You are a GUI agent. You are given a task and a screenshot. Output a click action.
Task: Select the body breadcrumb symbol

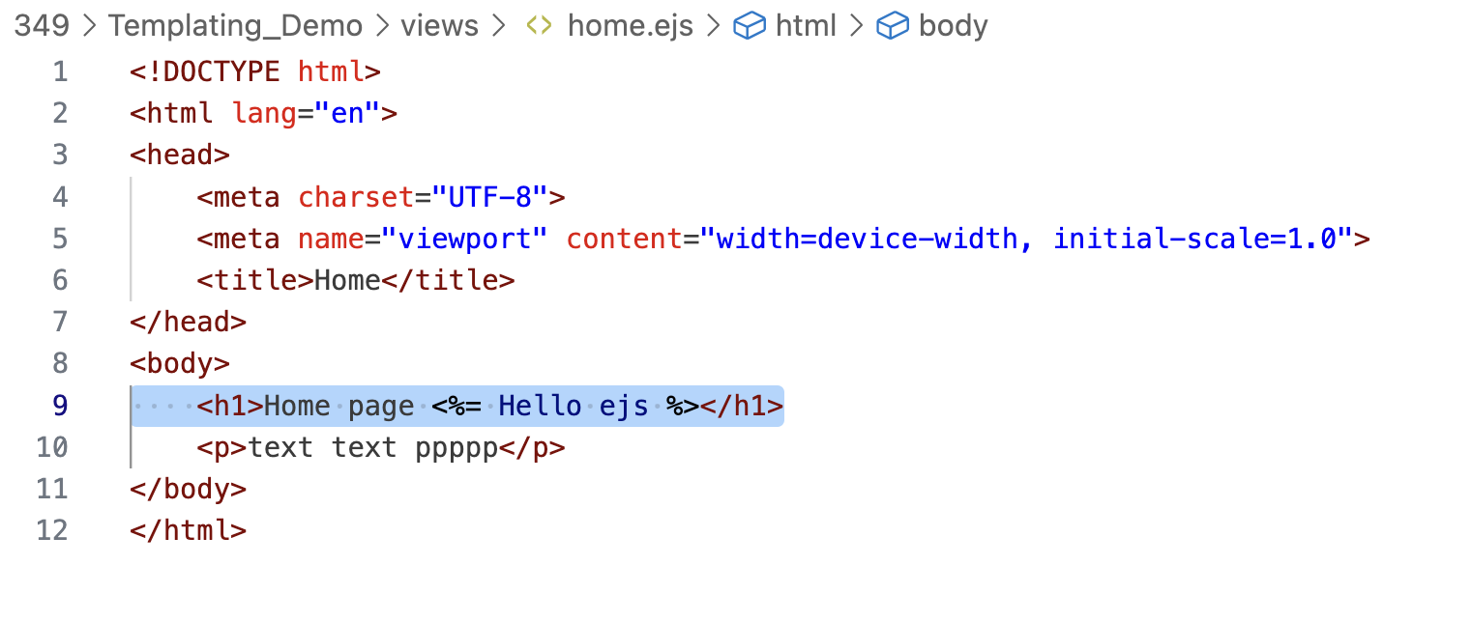click(x=954, y=26)
